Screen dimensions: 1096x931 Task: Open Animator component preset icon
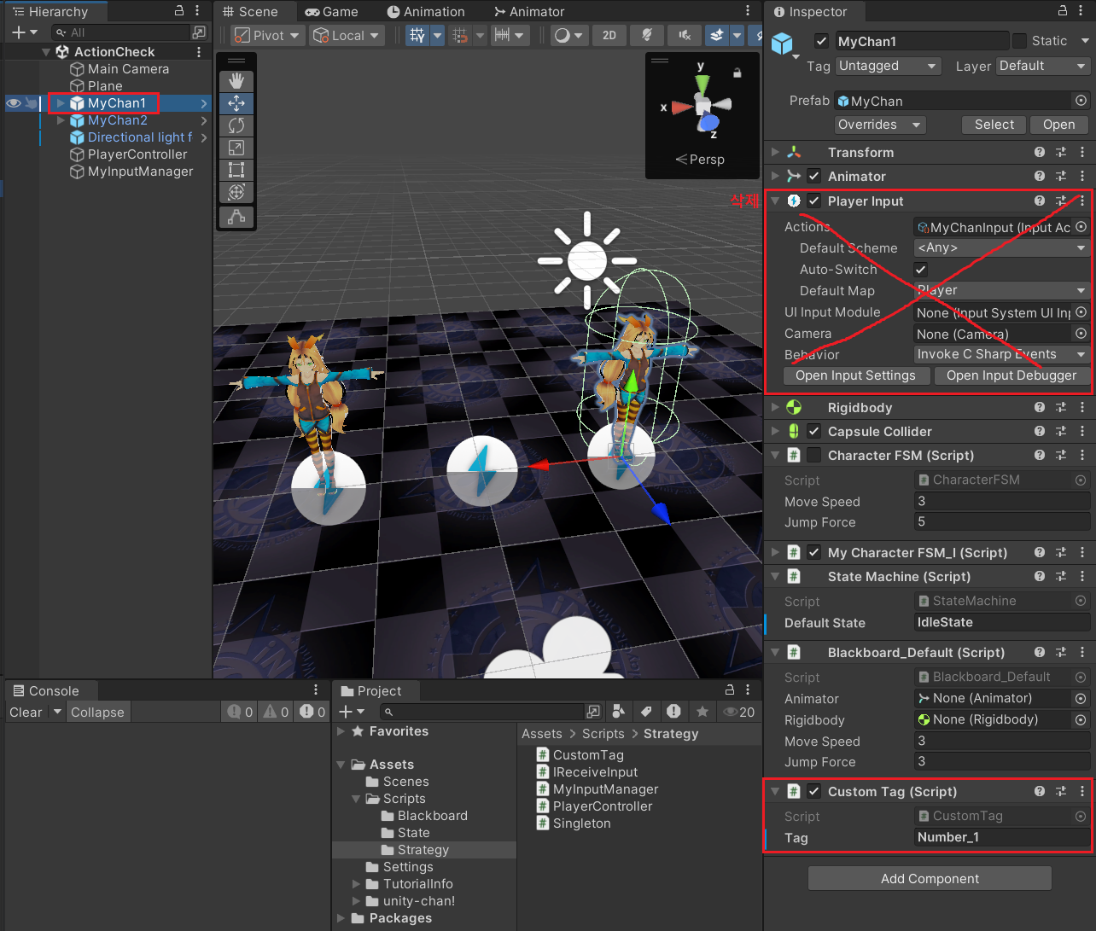point(1061,176)
